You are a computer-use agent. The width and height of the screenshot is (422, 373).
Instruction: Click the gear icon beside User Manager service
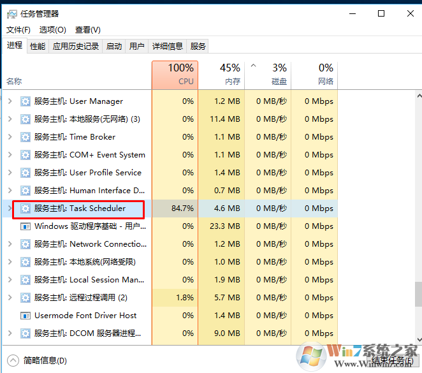(x=25, y=101)
